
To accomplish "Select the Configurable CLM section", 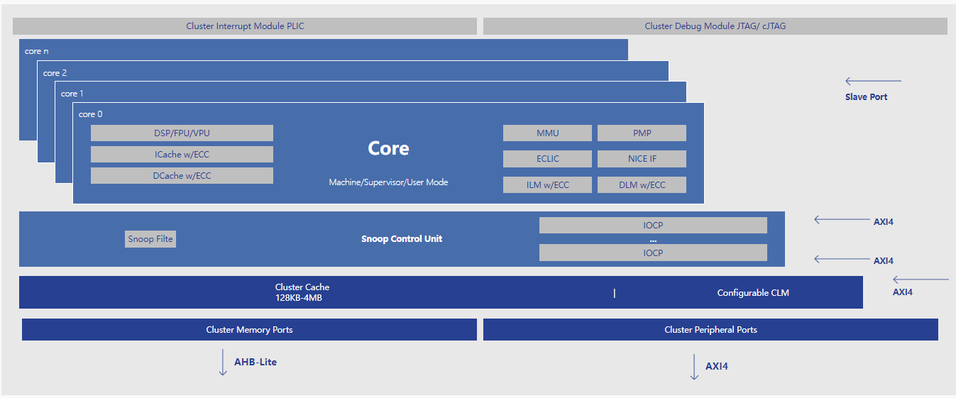I will pos(752,293).
